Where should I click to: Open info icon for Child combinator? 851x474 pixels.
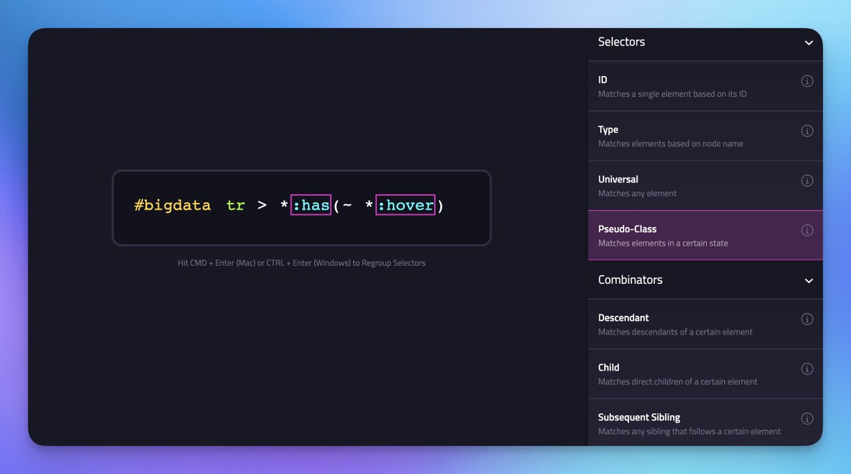(x=807, y=369)
